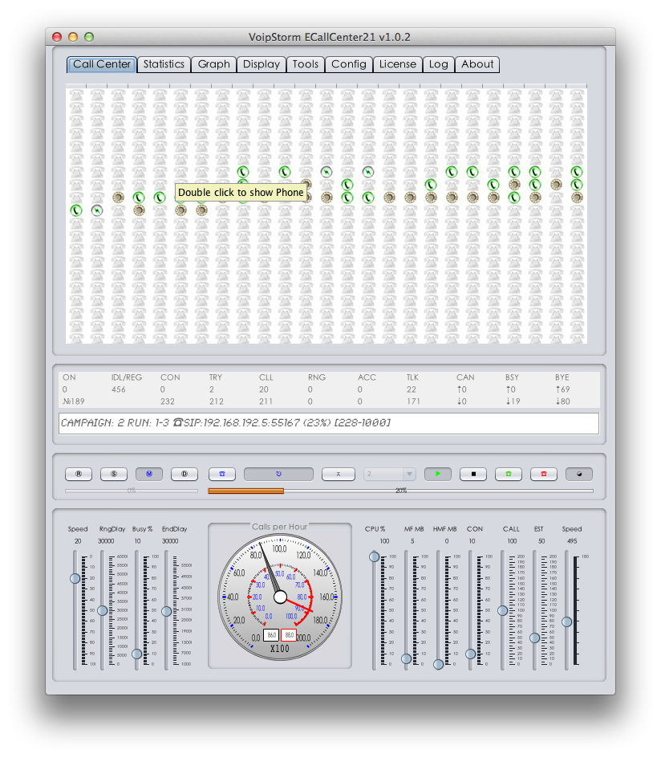Click the blue refresh loop button
661x758 pixels.
[278, 474]
